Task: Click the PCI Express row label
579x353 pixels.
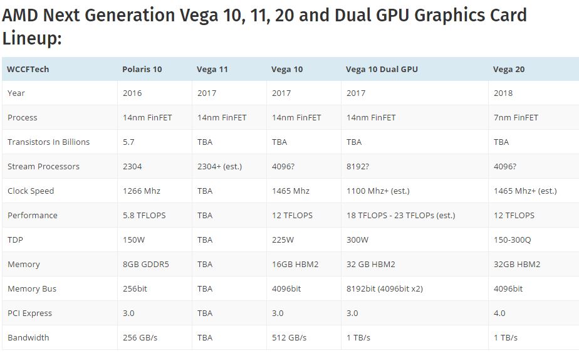Action: pos(29,313)
